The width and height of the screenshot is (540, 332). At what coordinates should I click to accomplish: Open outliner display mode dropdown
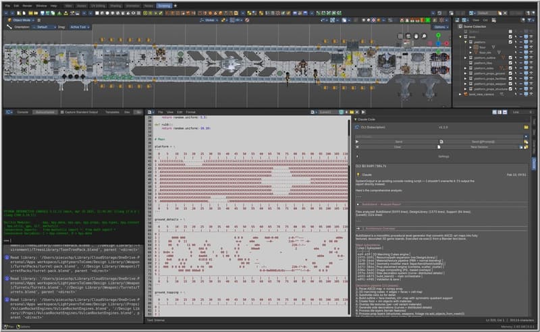click(465, 20)
